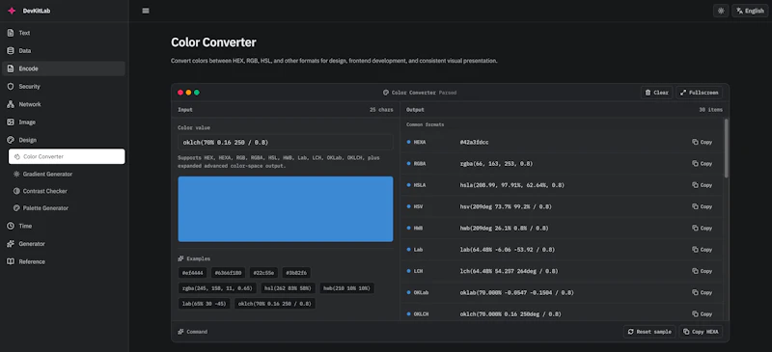Select the lab(65% 30 -45) example
This screenshot has width=772, height=352.
204,304
